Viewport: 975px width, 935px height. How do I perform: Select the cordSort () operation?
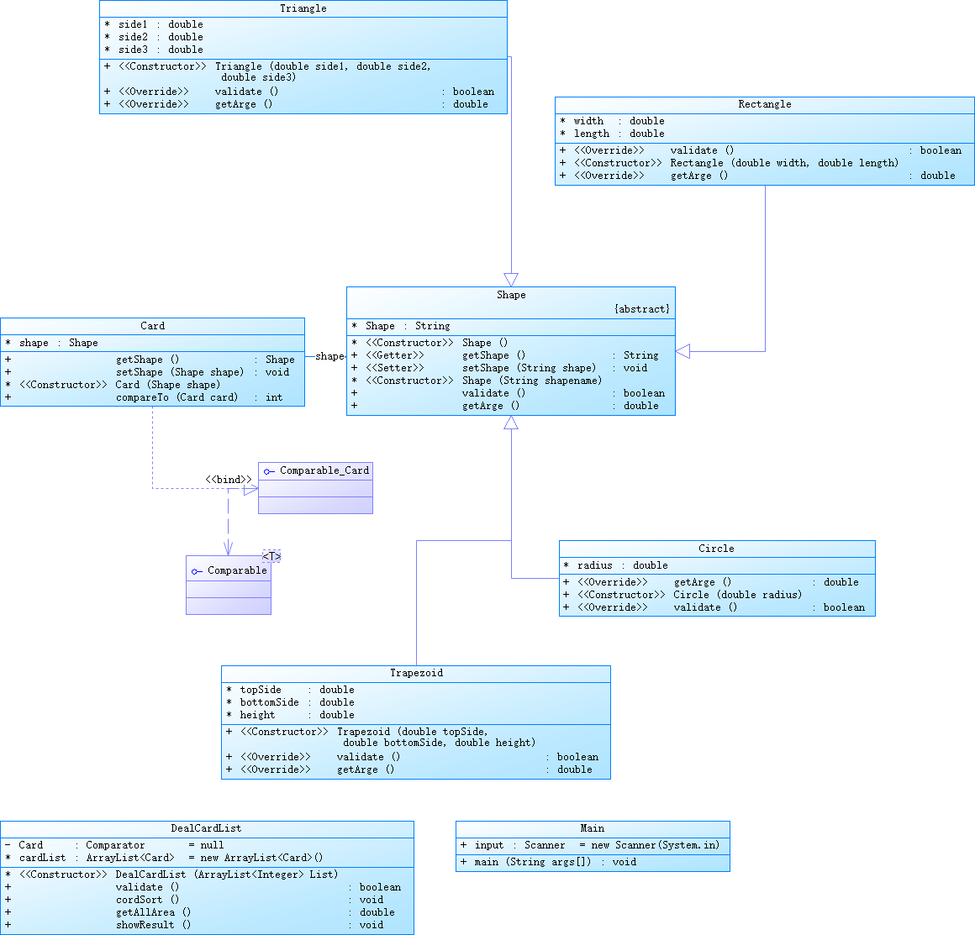[x=194, y=900]
